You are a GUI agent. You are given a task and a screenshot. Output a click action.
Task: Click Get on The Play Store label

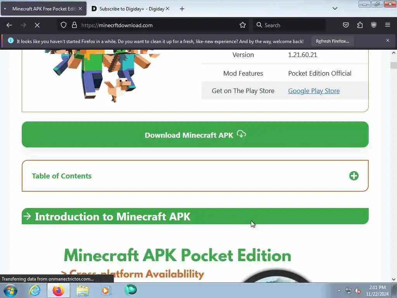(x=243, y=91)
